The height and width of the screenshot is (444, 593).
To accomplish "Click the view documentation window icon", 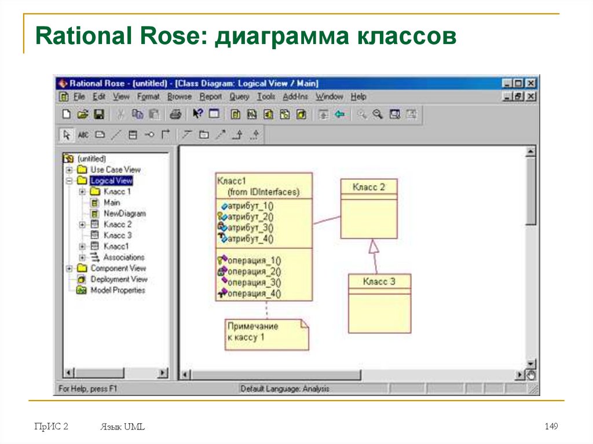I will pos(214,113).
